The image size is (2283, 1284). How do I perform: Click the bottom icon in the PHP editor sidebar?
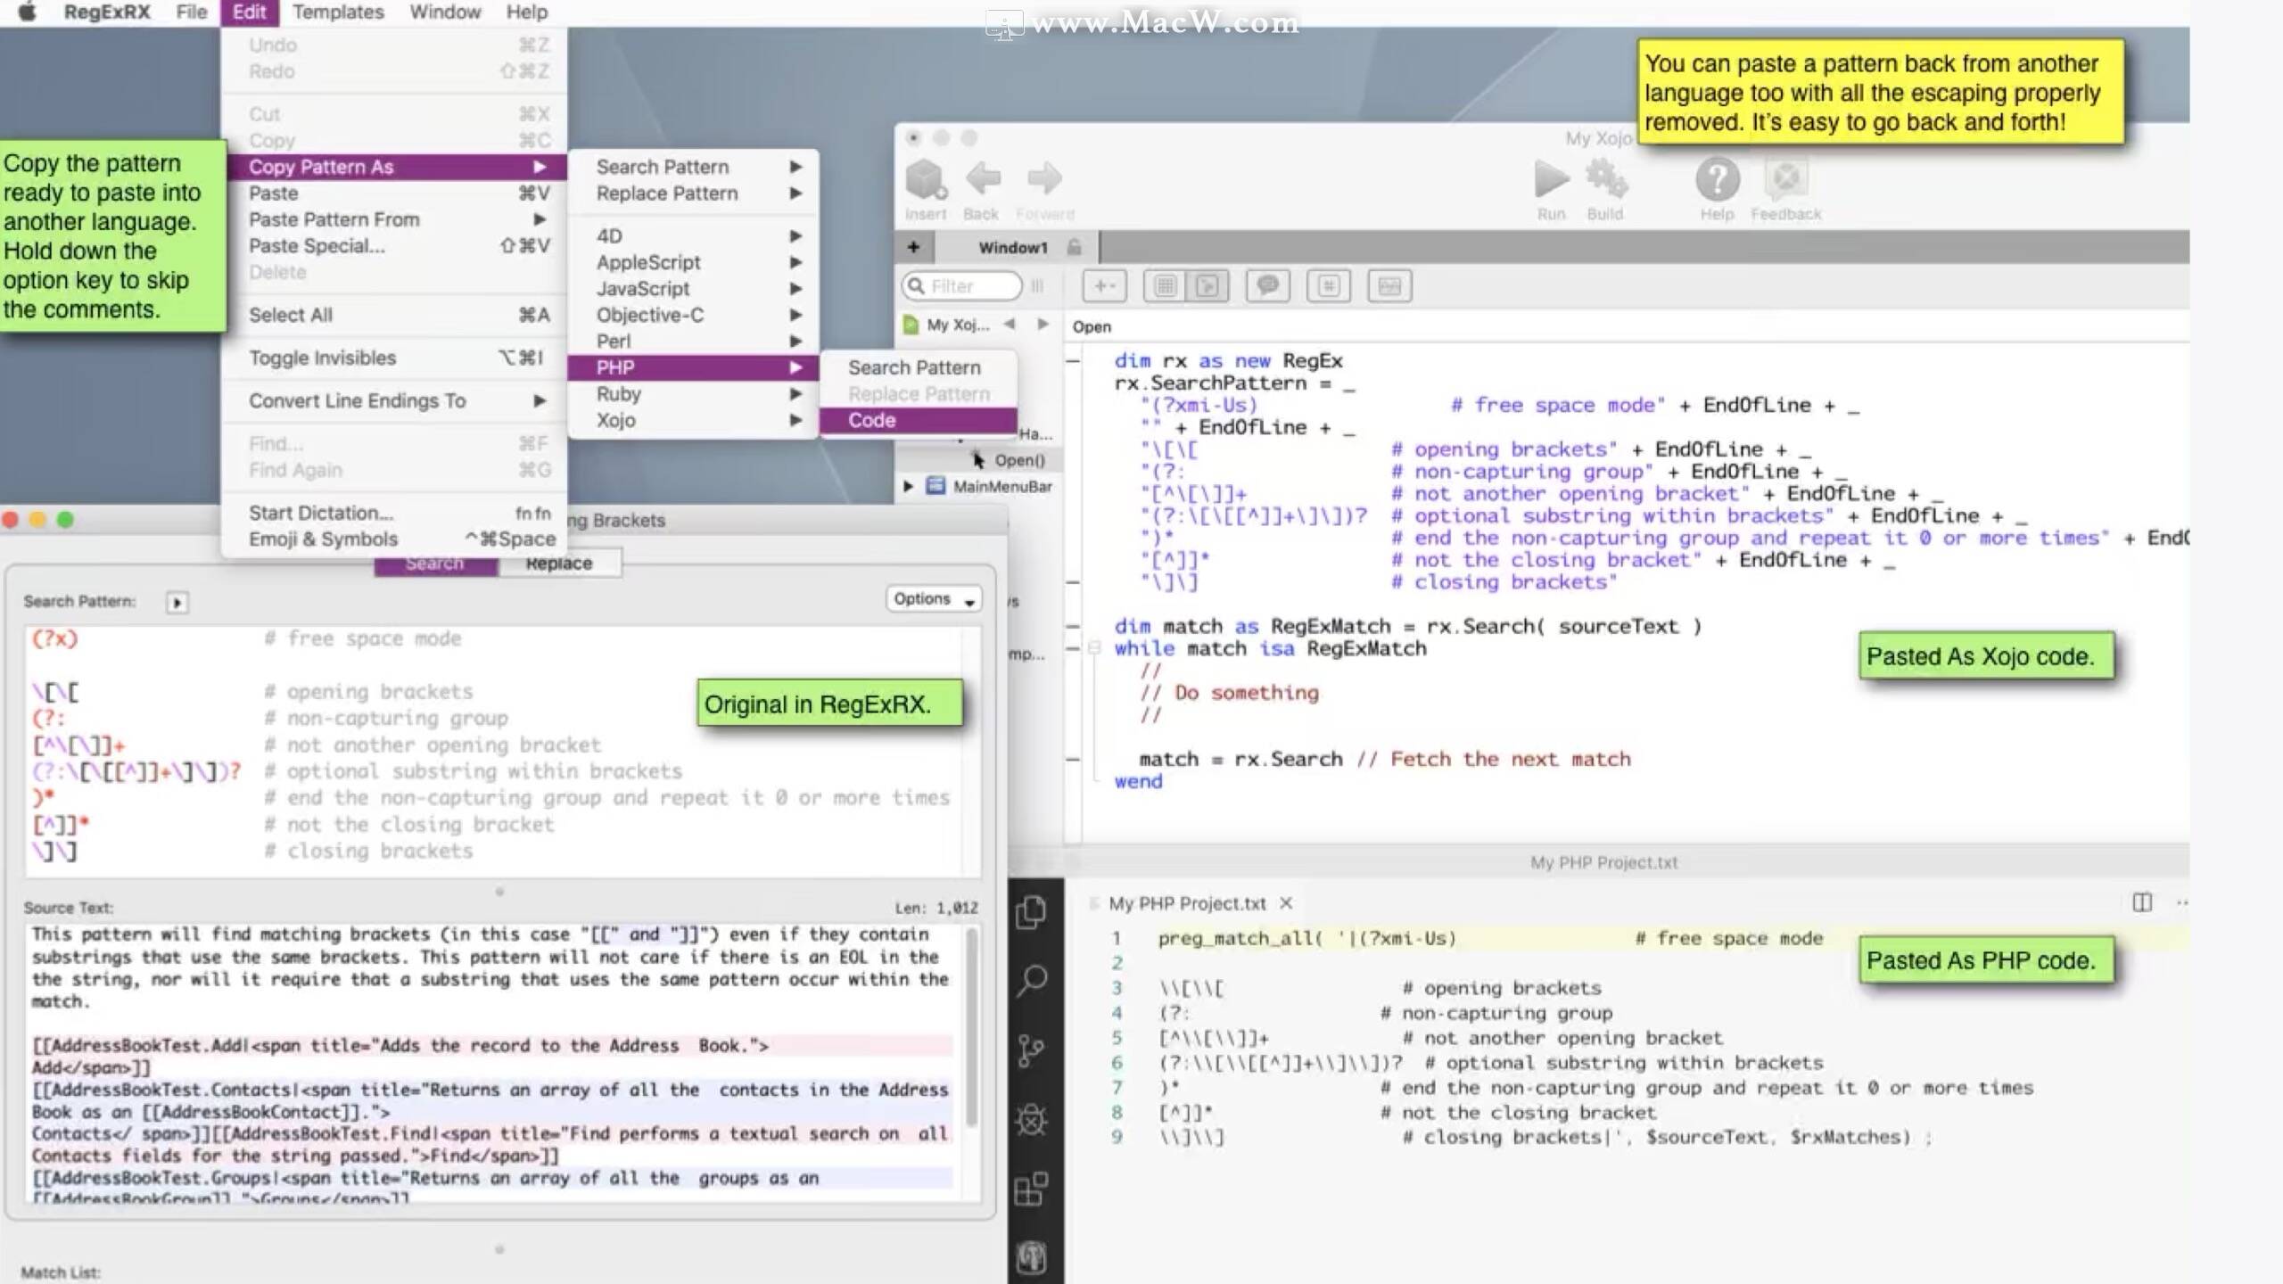point(1032,1257)
